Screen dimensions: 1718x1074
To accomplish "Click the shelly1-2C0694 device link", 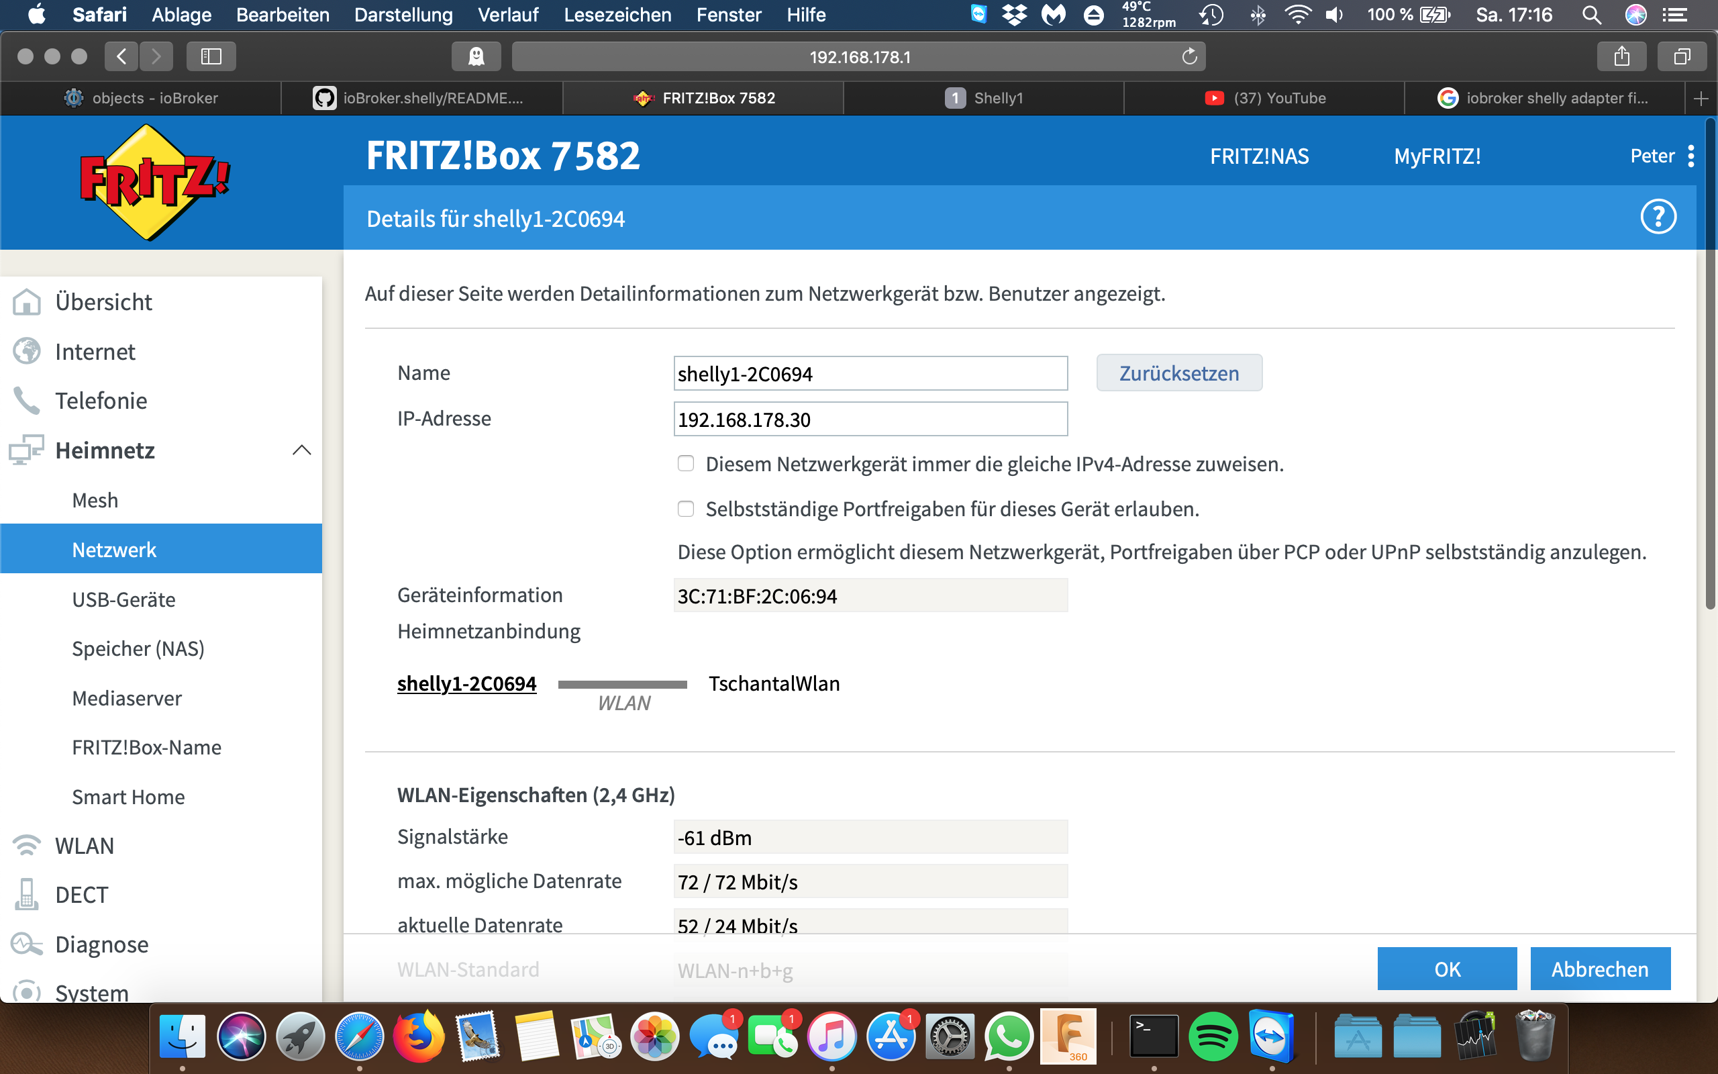I will click(x=466, y=683).
